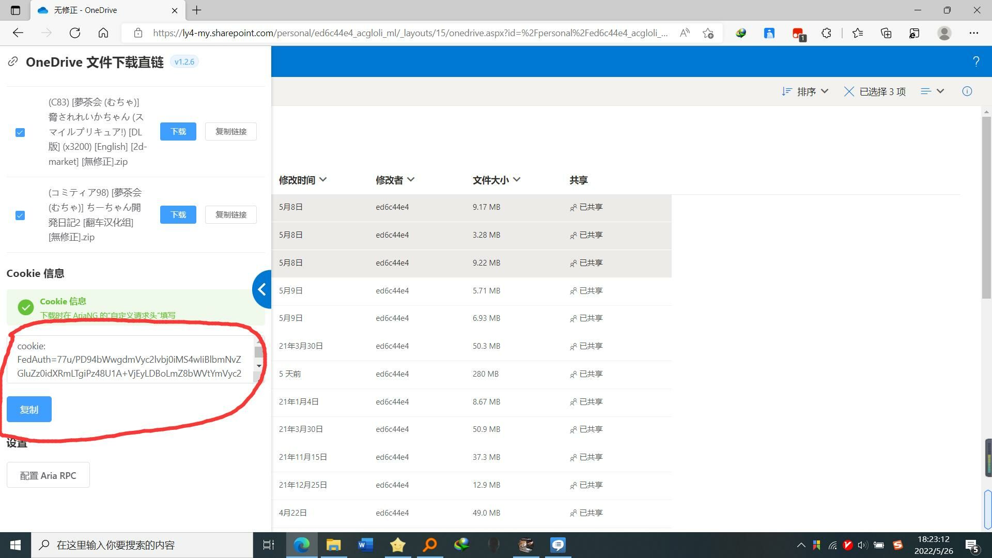This screenshot has height=558, width=992.
Task: Open the details pane info icon
Action: [x=967, y=91]
